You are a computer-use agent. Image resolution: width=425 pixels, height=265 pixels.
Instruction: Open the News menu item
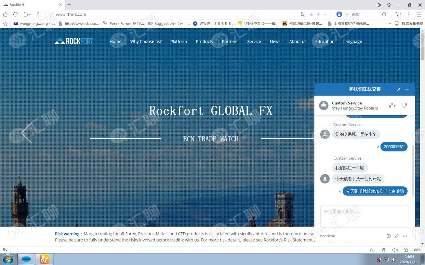coord(275,42)
